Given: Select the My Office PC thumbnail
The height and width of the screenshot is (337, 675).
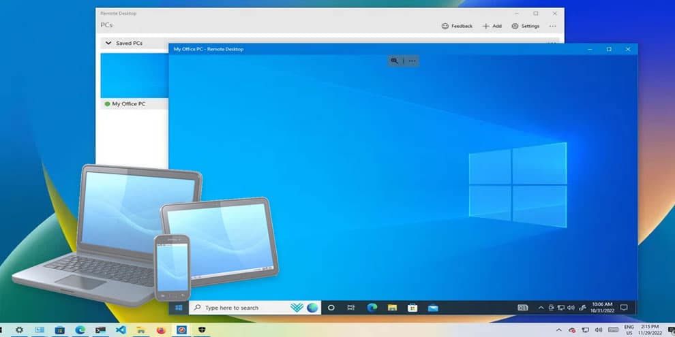Looking at the screenshot, I should [x=135, y=76].
